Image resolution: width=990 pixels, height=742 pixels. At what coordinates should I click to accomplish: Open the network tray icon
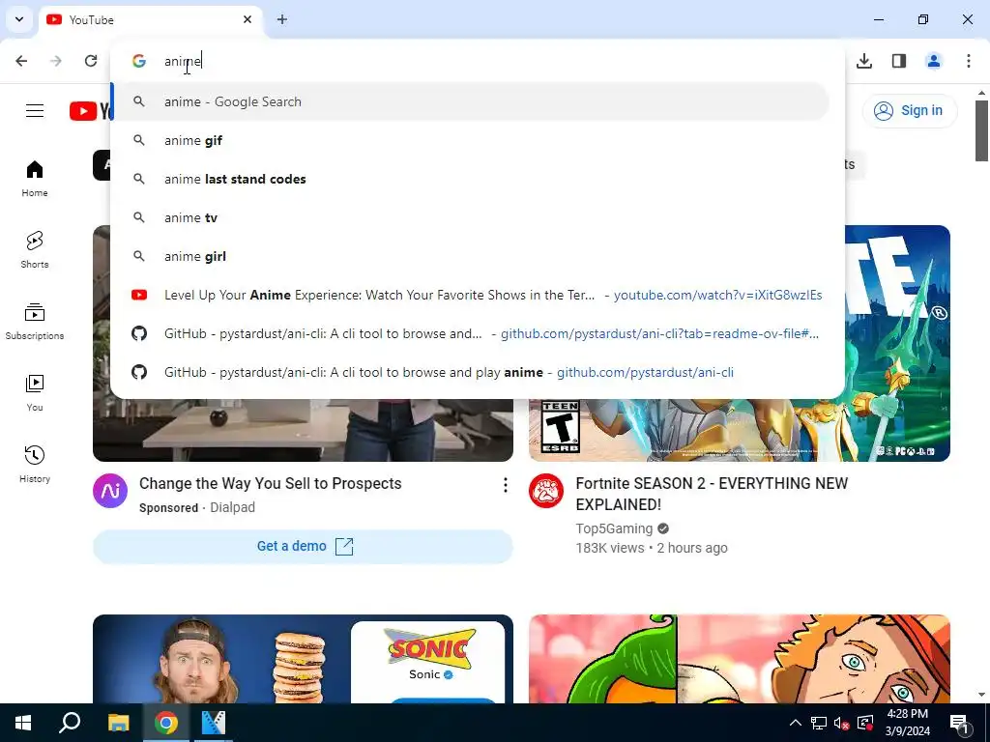point(819,723)
